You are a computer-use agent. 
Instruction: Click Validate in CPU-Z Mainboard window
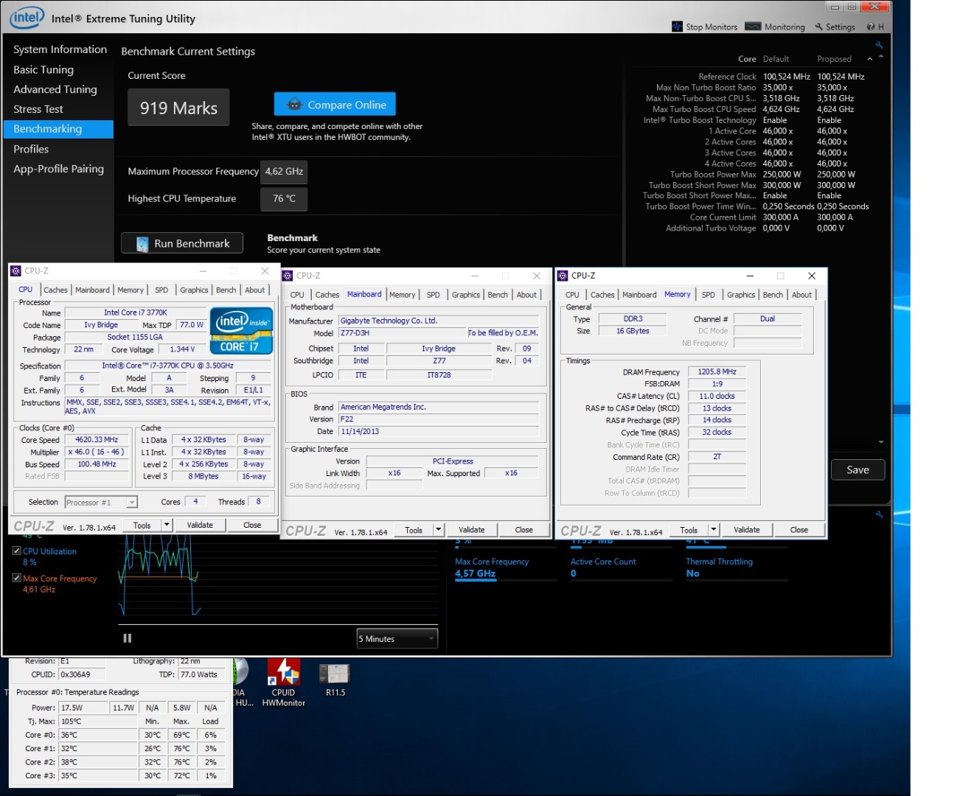click(472, 529)
